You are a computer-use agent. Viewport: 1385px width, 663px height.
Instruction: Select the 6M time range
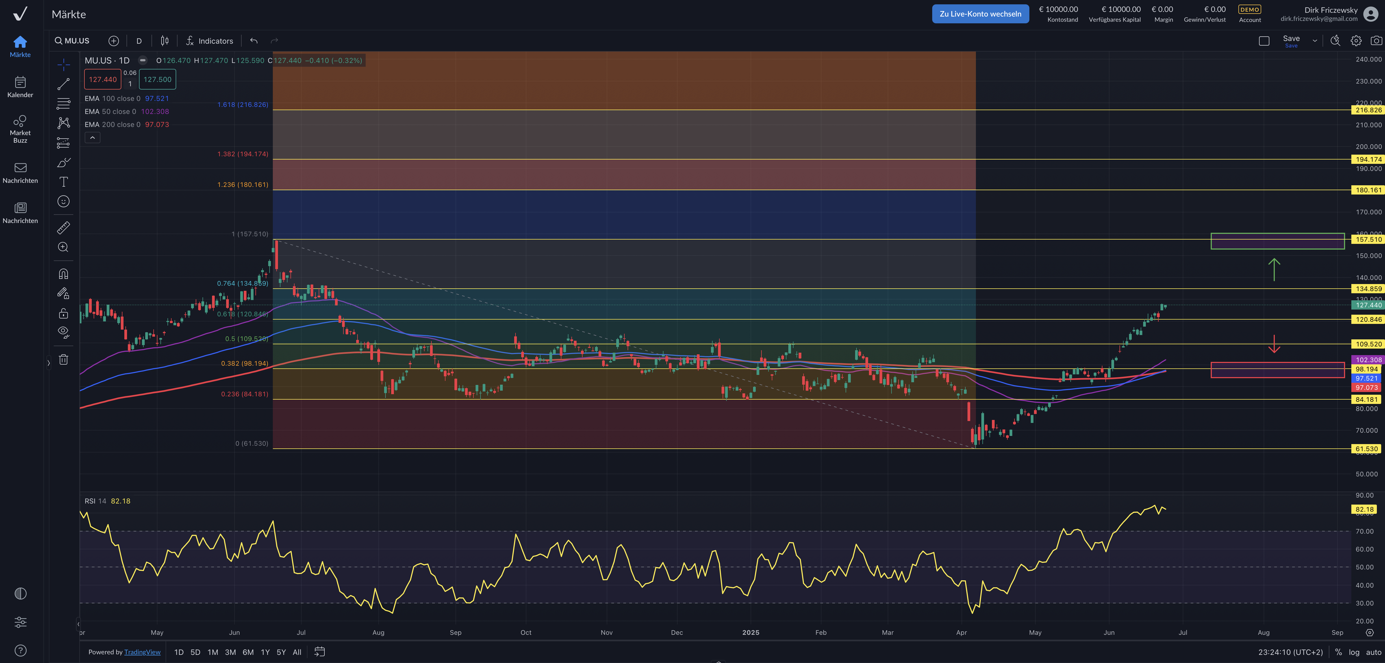[248, 652]
